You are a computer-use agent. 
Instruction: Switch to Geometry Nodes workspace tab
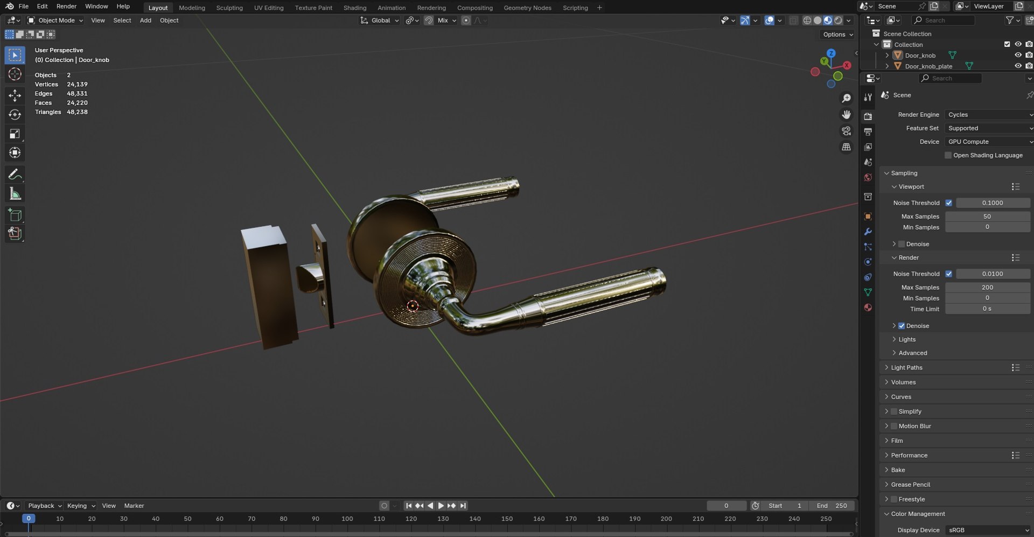click(527, 8)
